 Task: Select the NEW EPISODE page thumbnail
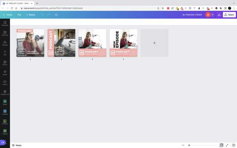click(x=123, y=43)
